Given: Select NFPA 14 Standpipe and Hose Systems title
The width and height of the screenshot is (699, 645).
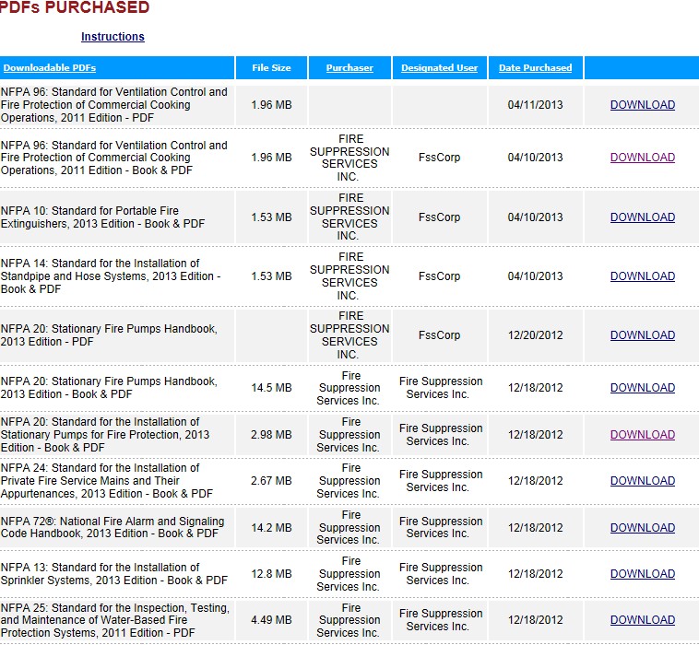Looking at the screenshot, I should [x=111, y=276].
